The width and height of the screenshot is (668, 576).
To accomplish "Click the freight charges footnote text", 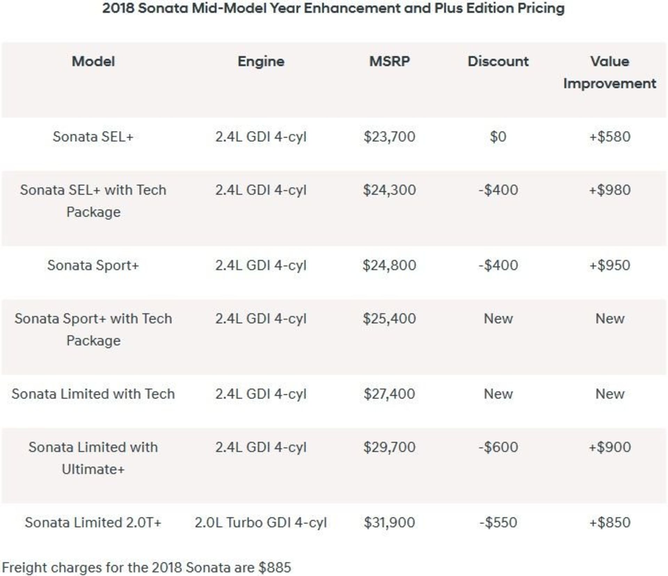I will pos(146,567).
